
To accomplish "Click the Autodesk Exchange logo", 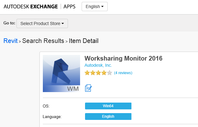I will click(x=31, y=6).
